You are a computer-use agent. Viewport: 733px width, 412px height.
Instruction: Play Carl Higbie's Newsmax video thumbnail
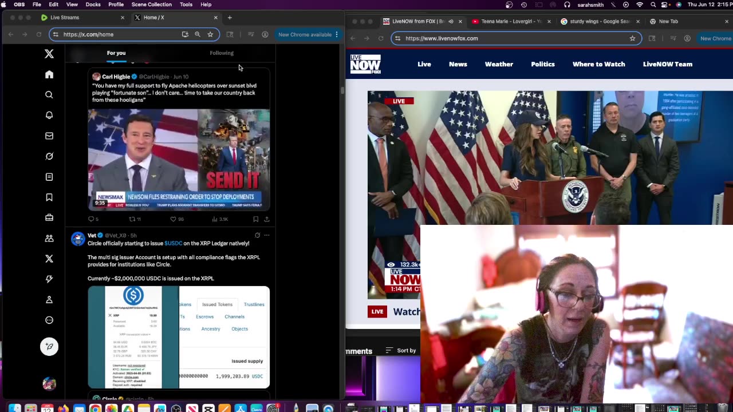click(179, 160)
